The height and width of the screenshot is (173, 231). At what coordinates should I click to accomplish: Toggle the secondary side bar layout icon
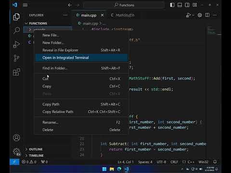[x=187, y=5]
